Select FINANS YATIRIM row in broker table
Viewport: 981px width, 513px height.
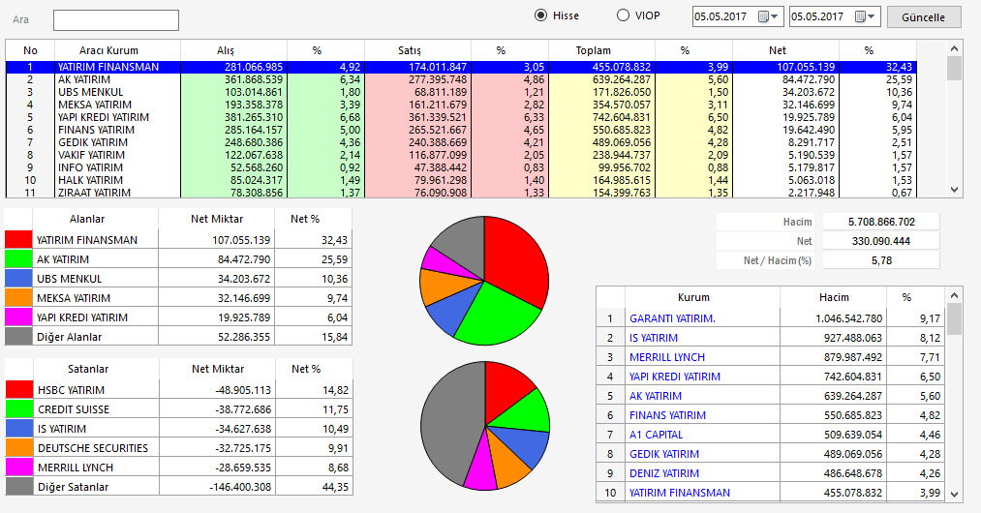[461, 130]
